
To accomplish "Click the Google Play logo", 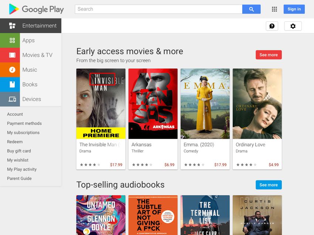I will 37,9.
